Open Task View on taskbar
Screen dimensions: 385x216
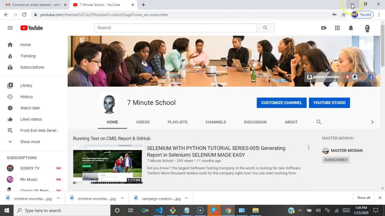coord(131,210)
